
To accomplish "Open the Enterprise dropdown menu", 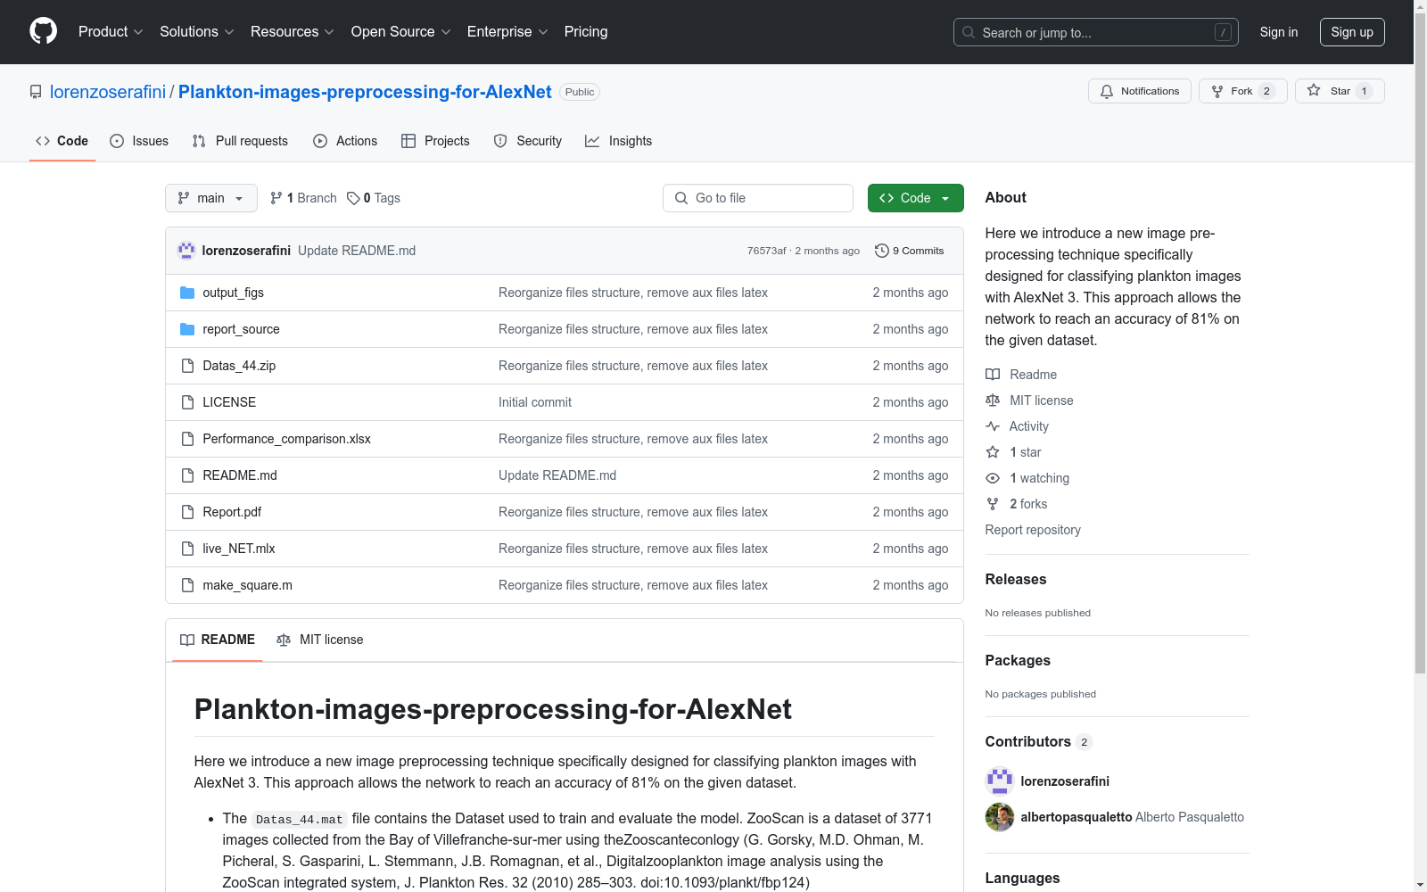I will [x=507, y=32].
